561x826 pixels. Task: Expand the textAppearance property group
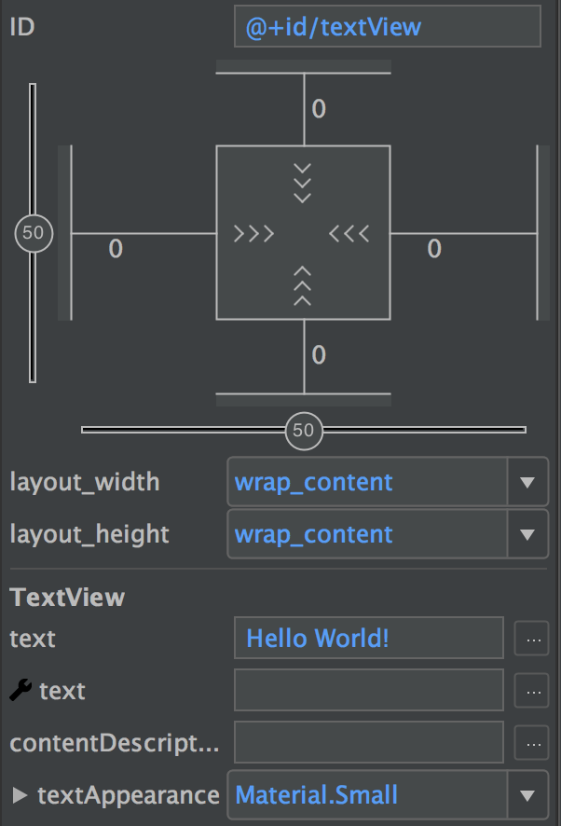point(20,795)
